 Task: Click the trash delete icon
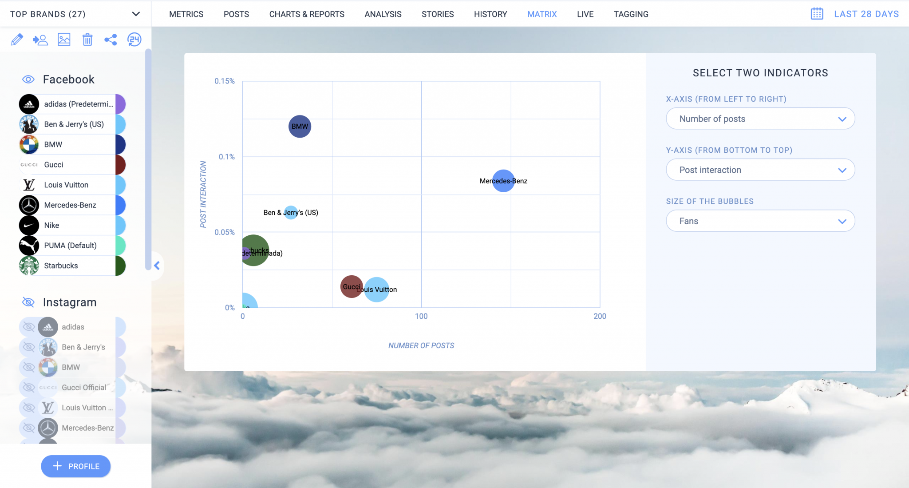(87, 40)
